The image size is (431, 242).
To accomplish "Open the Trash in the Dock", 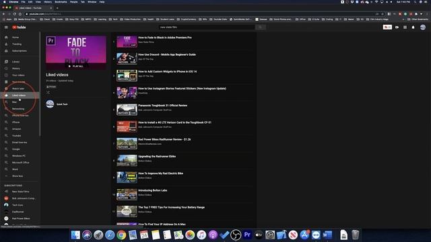I will (356, 235).
